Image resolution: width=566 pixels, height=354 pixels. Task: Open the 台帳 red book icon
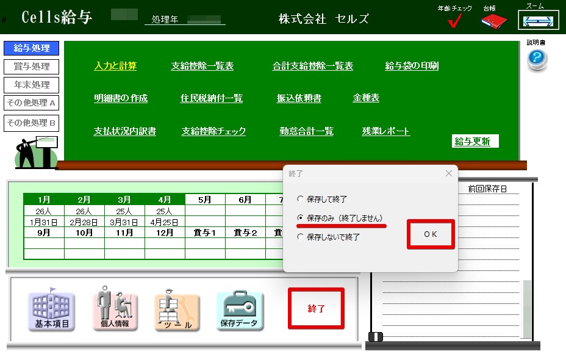(x=493, y=21)
